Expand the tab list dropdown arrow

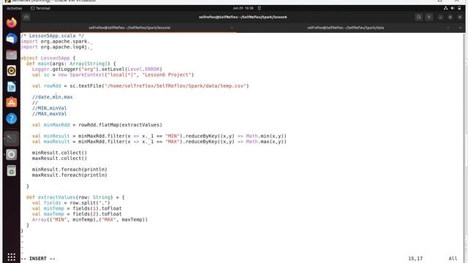[x=460, y=28]
